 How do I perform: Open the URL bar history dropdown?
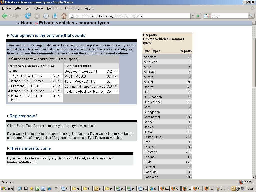[193, 16]
